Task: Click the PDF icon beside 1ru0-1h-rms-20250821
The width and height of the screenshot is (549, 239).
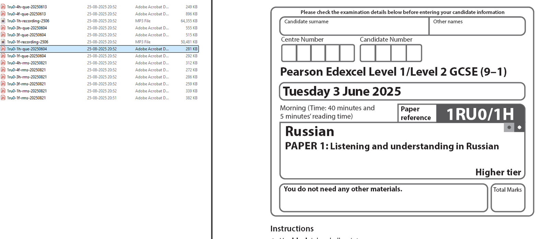Action: (x=3, y=91)
